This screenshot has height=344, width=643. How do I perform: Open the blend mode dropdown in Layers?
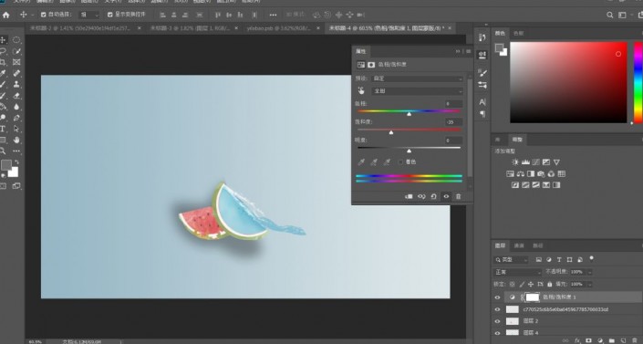coord(518,272)
